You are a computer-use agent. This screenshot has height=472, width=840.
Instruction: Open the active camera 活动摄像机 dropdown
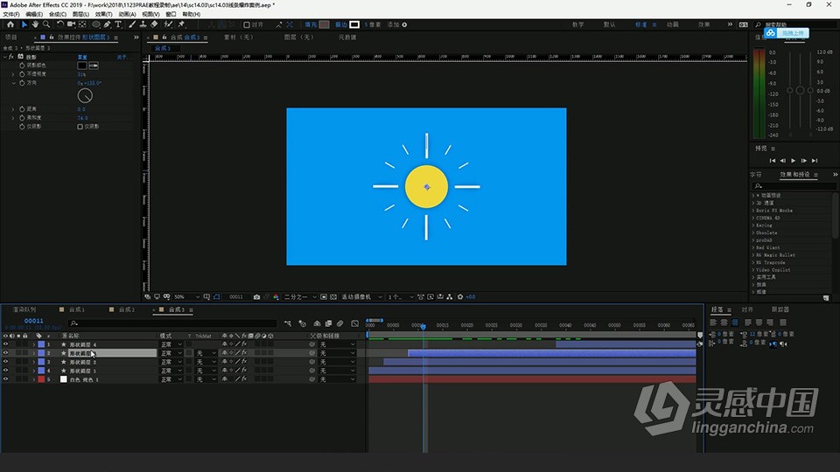click(x=362, y=297)
